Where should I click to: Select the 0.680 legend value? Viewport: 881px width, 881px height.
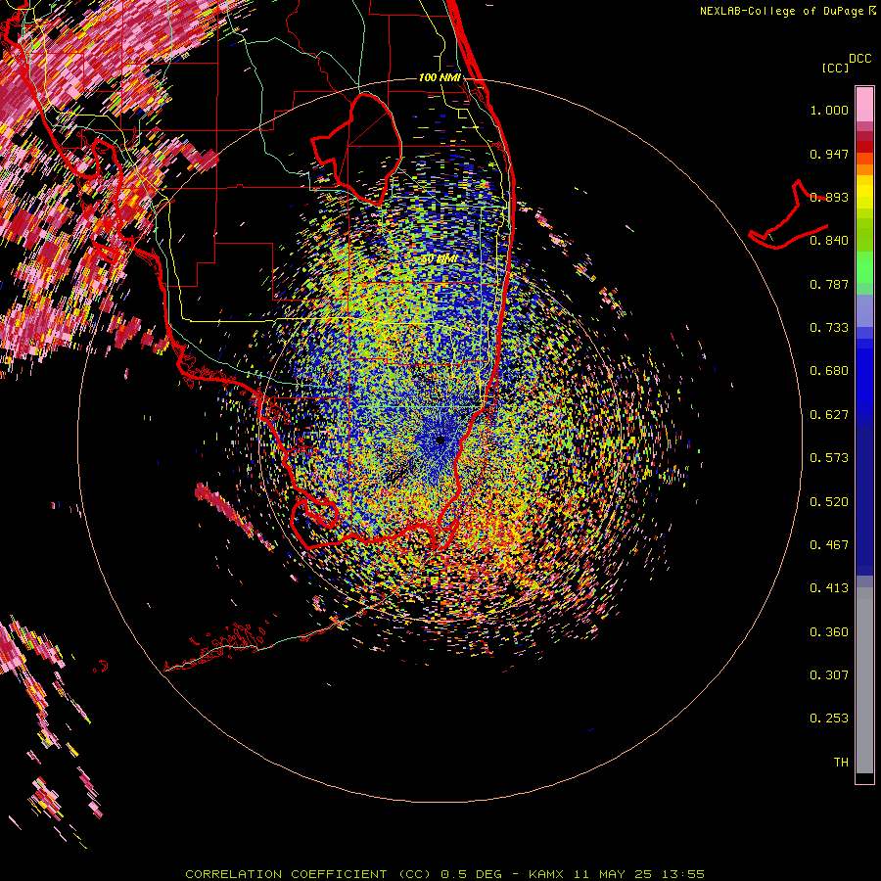coord(829,371)
